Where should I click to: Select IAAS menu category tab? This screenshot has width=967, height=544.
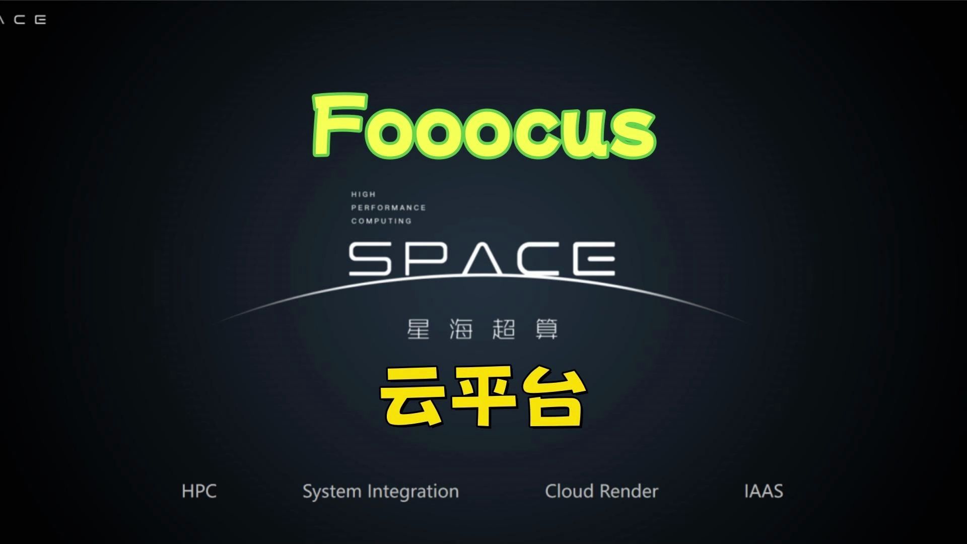pyautogui.click(x=764, y=490)
